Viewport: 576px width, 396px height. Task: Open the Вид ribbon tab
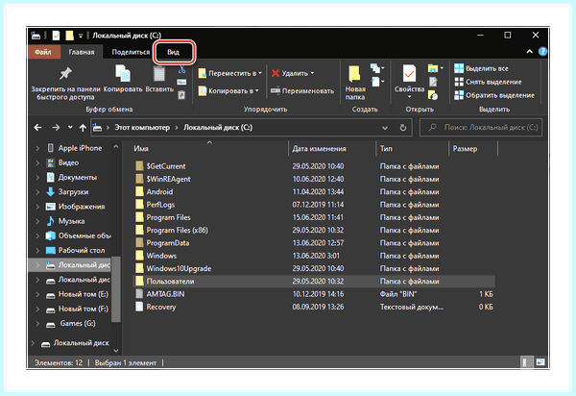[x=173, y=52]
